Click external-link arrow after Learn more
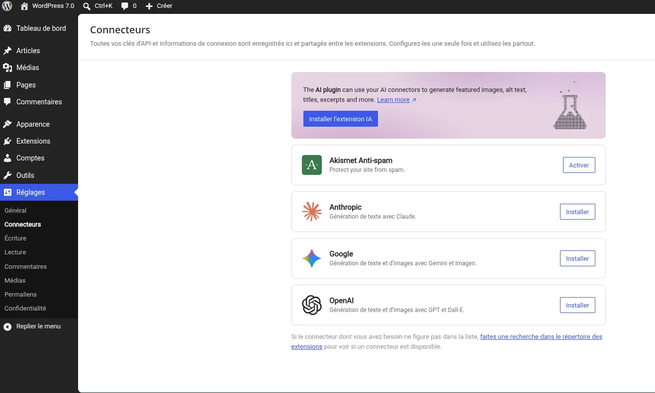 pos(414,100)
